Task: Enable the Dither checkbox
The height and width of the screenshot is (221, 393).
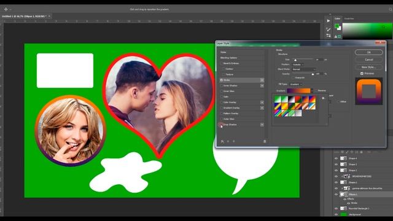Action: [338, 102]
